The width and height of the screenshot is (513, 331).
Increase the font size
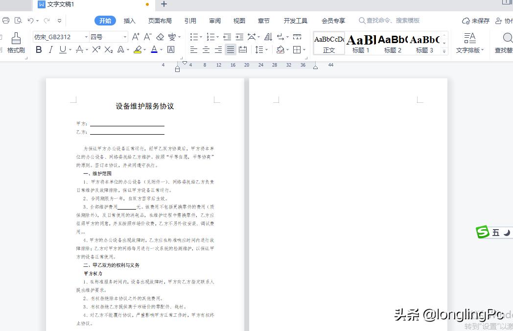pos(135,37)
